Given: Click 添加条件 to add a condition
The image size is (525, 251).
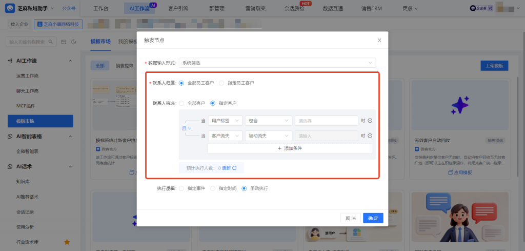Looking at the screenshot, I should (x=290, y=148).
